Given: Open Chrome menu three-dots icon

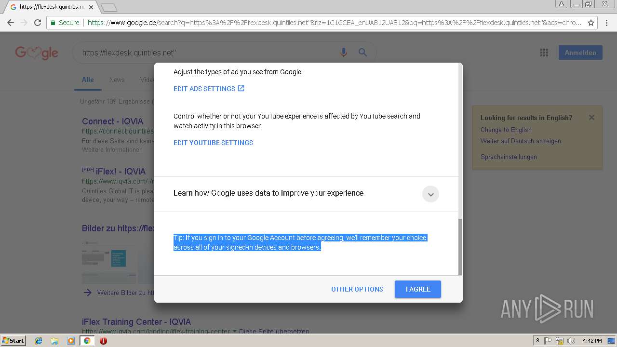Looking at the screenshot, I should (x=606, y=23).
